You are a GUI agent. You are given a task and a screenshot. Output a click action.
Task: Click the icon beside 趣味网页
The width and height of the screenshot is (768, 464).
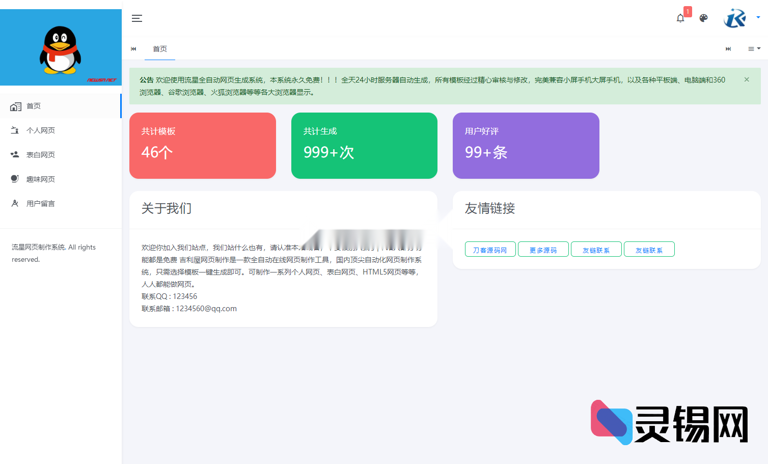coord(15,179)
